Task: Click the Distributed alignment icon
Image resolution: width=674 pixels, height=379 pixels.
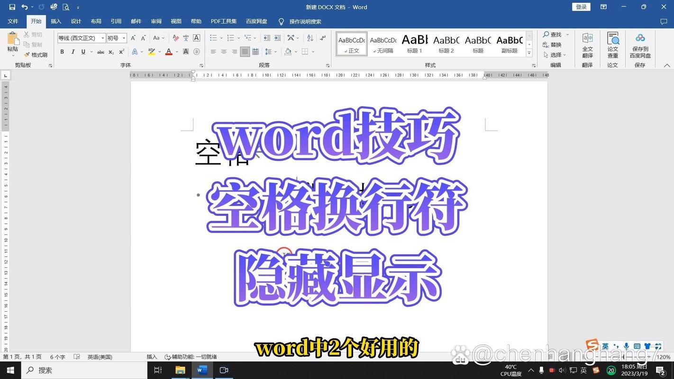Action: [x=255, y=52]
